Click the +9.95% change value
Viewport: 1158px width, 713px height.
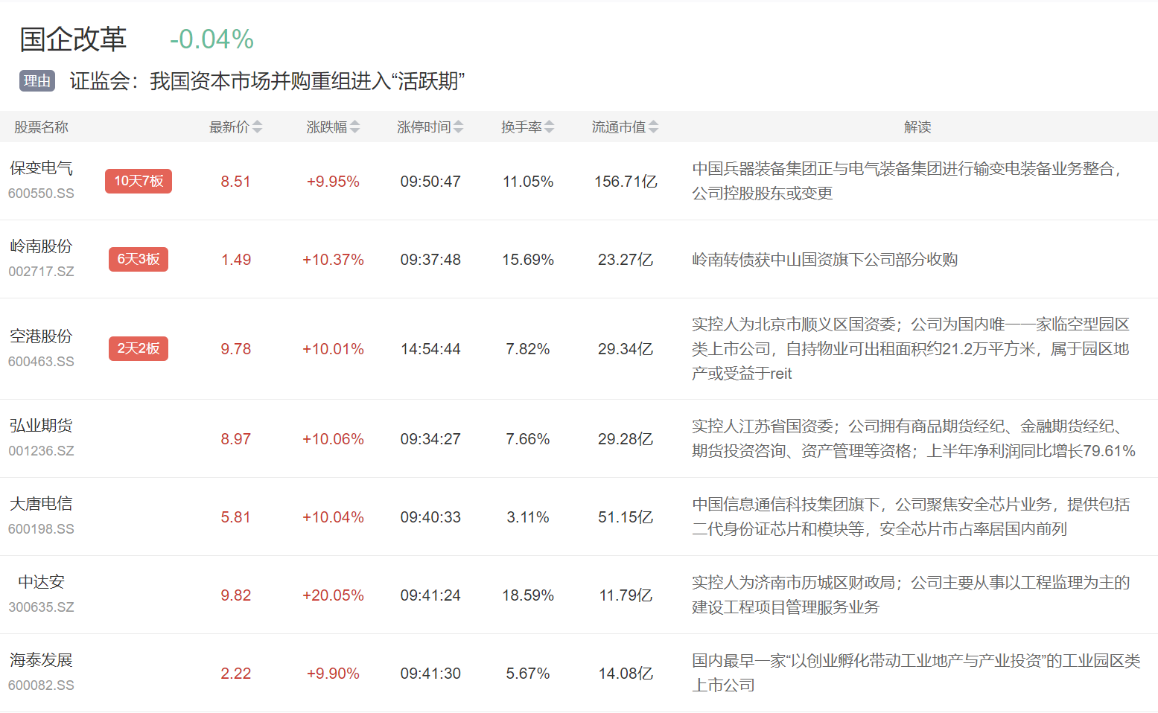[333, 182]
